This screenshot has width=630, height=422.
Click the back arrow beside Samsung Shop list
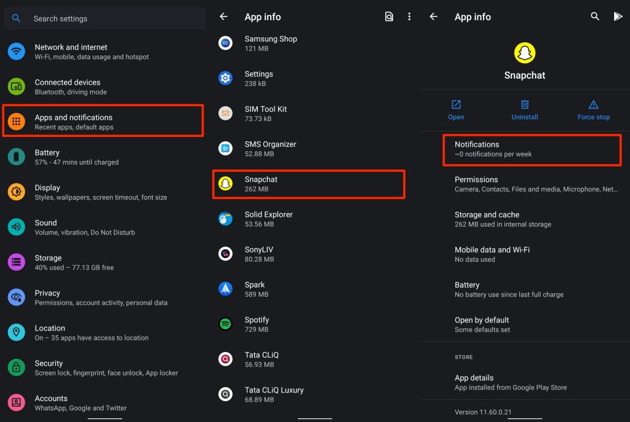click(224, 17)
